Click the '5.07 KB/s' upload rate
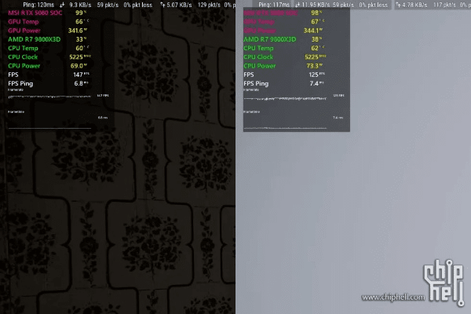The height and width of the screenshot is (314, 471). [179, 5]
